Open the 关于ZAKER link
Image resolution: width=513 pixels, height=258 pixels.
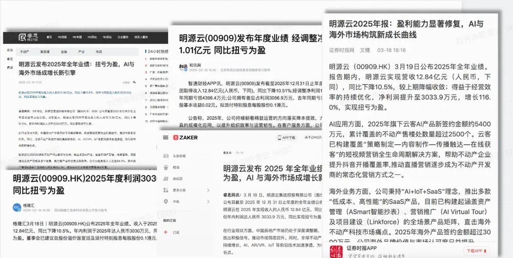[x=313, y=138]
